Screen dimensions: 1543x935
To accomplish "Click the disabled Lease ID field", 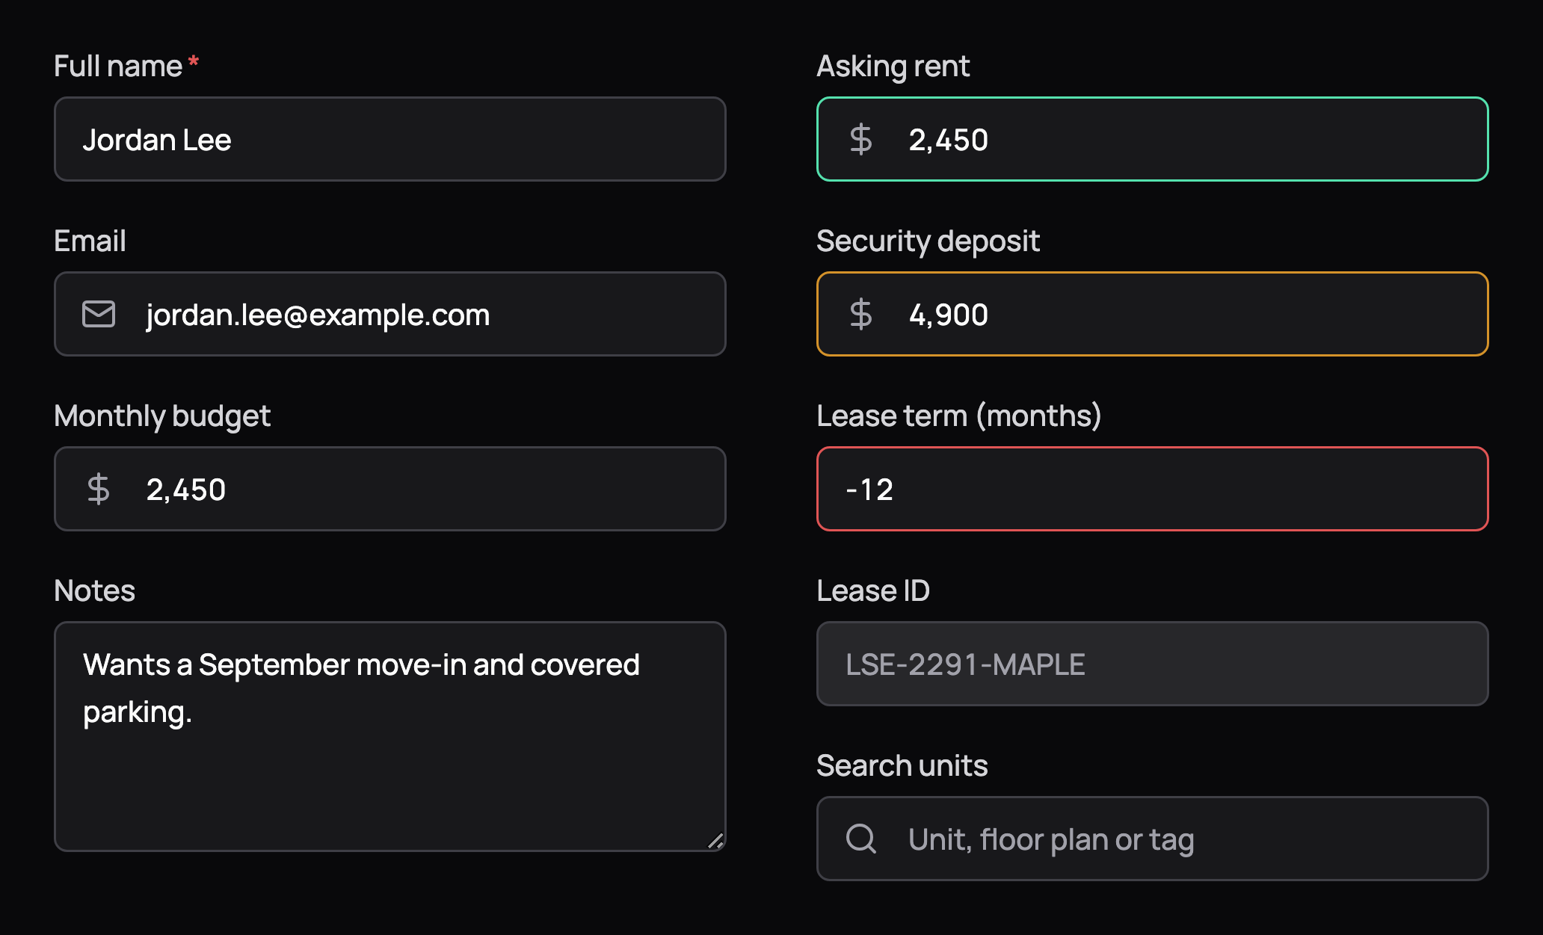I will point(1152,664).
